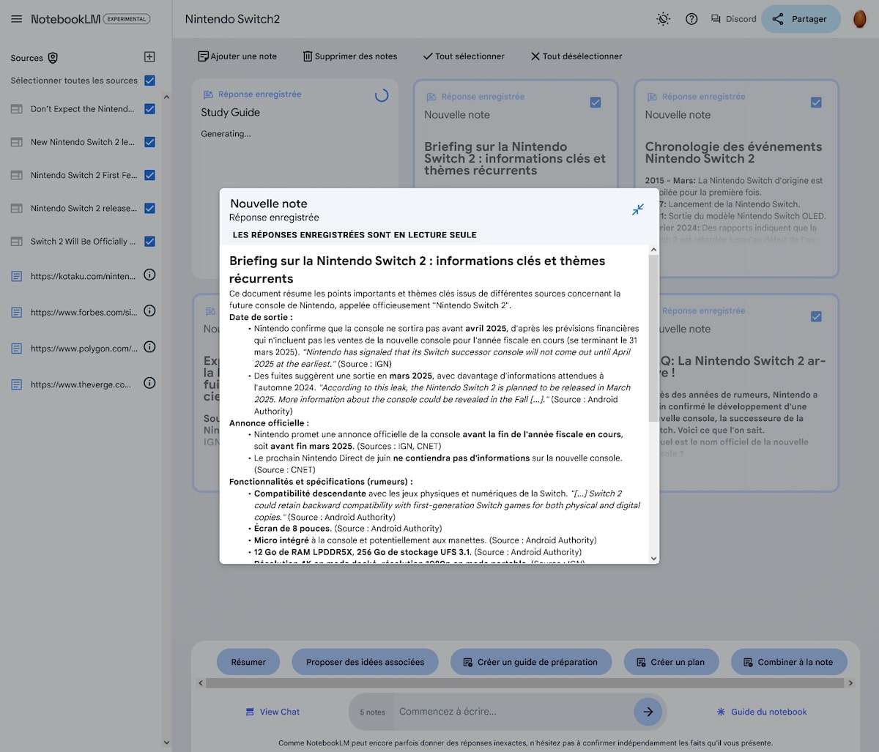
Task: Click the Don't Expect the Nintend... source icon
Action: pyautogui.click(x=16, y=109)
